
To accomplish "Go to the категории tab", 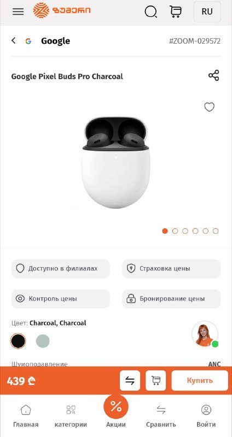I will 71,416.
